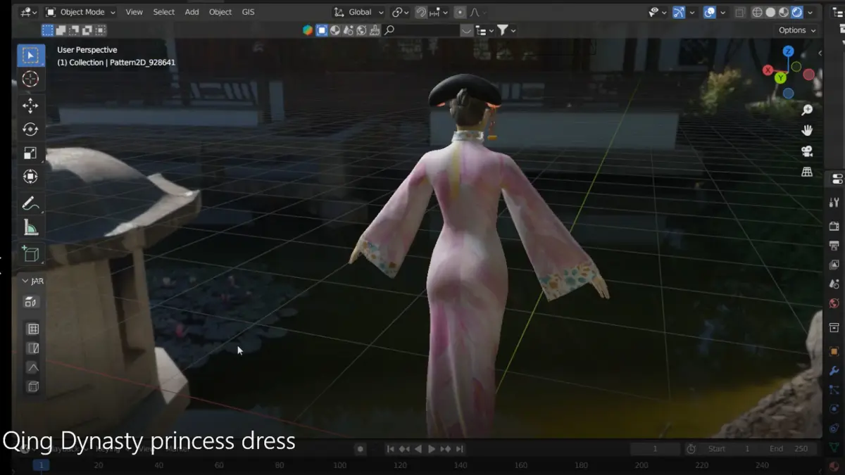Open the overlays settings dropdown arrow
The width and height of the screenshot is (845, 475).
click(722, 12)
